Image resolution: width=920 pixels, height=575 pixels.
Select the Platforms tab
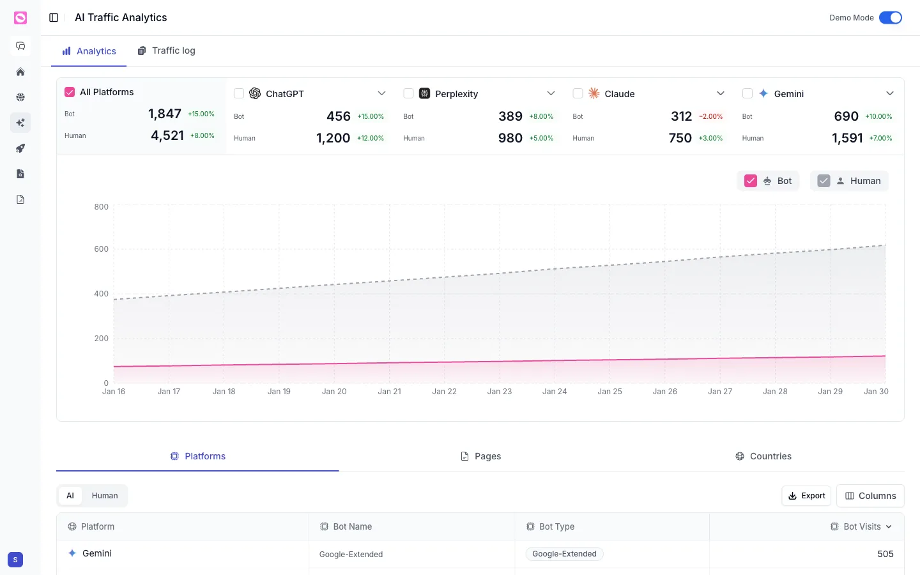197,456
